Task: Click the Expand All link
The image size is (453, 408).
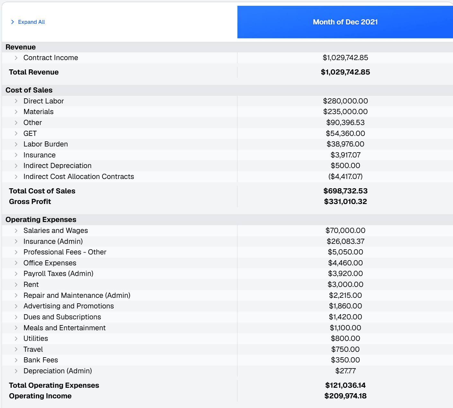Action: click(28, 22)
